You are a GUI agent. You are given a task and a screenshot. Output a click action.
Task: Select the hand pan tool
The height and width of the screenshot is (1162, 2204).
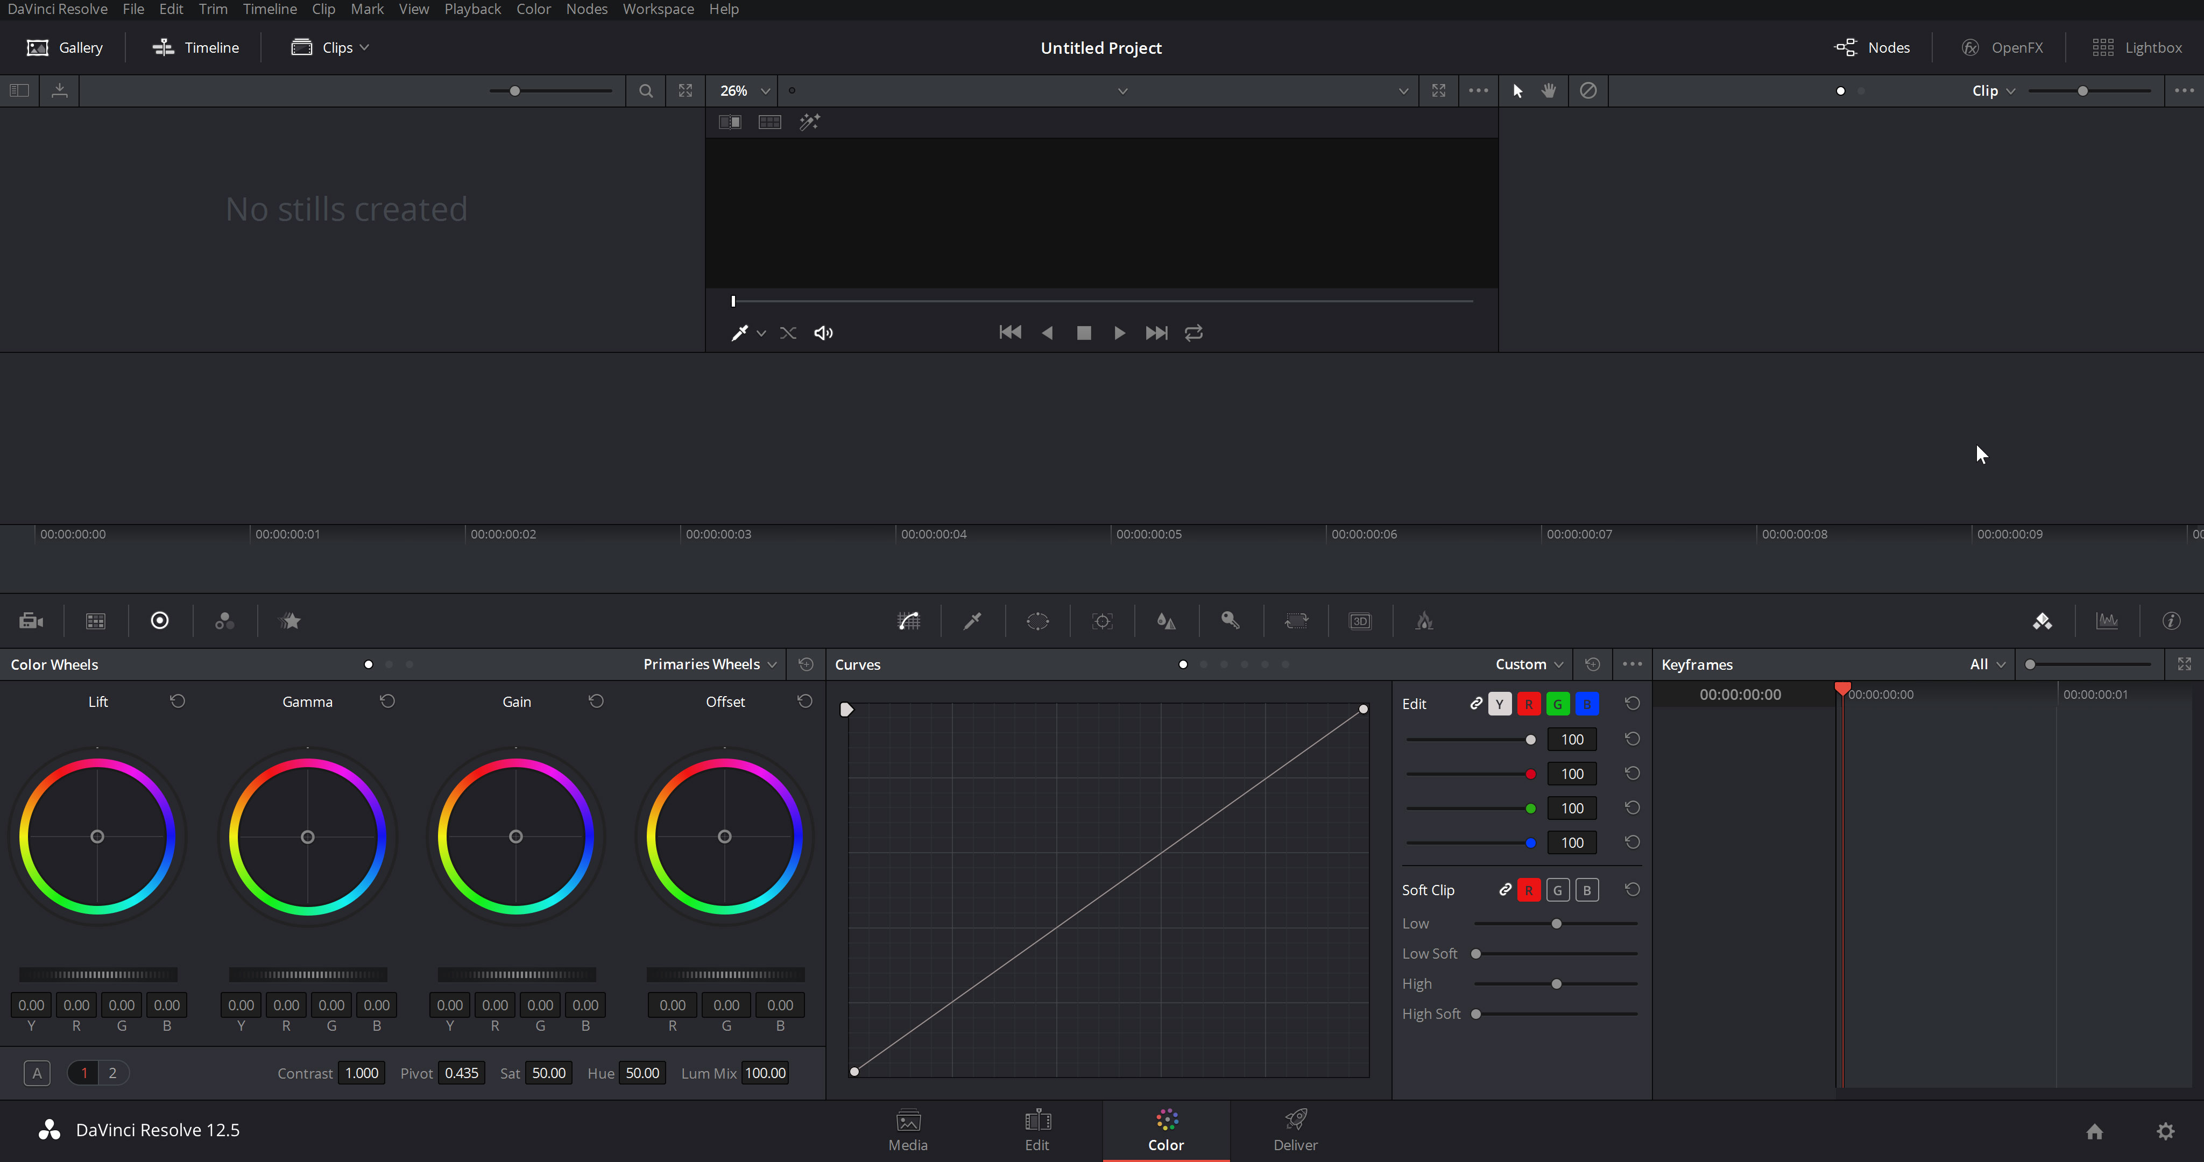pos(1549,91)
